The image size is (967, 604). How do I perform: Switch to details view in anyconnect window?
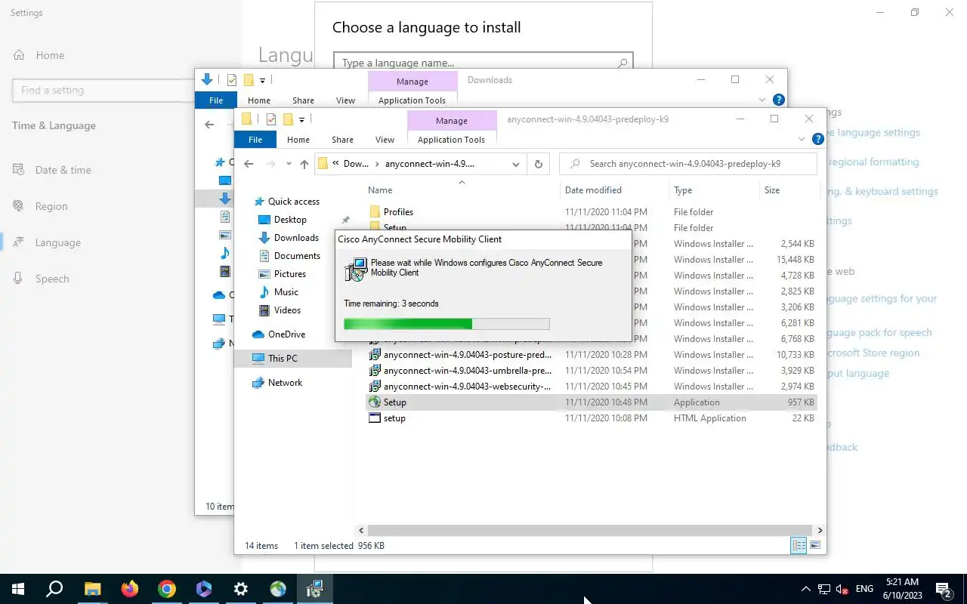click(799, 545)
